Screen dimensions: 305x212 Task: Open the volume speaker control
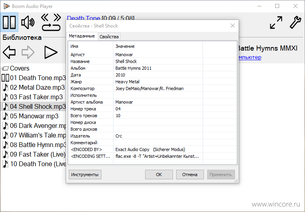(28, 22)
